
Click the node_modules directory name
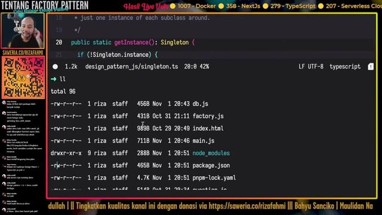pos(211,153)
